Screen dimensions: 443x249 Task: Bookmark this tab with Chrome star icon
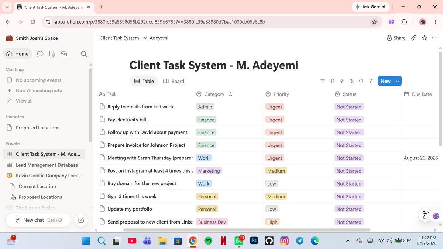coord(374,22)
